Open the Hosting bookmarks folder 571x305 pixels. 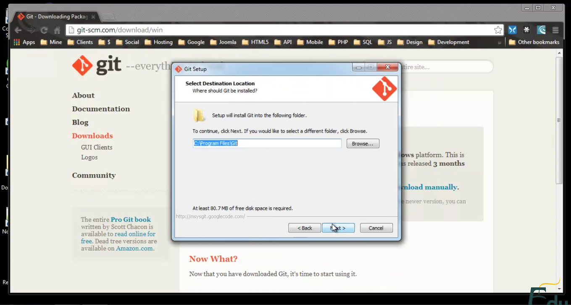(x=158, y=42)
